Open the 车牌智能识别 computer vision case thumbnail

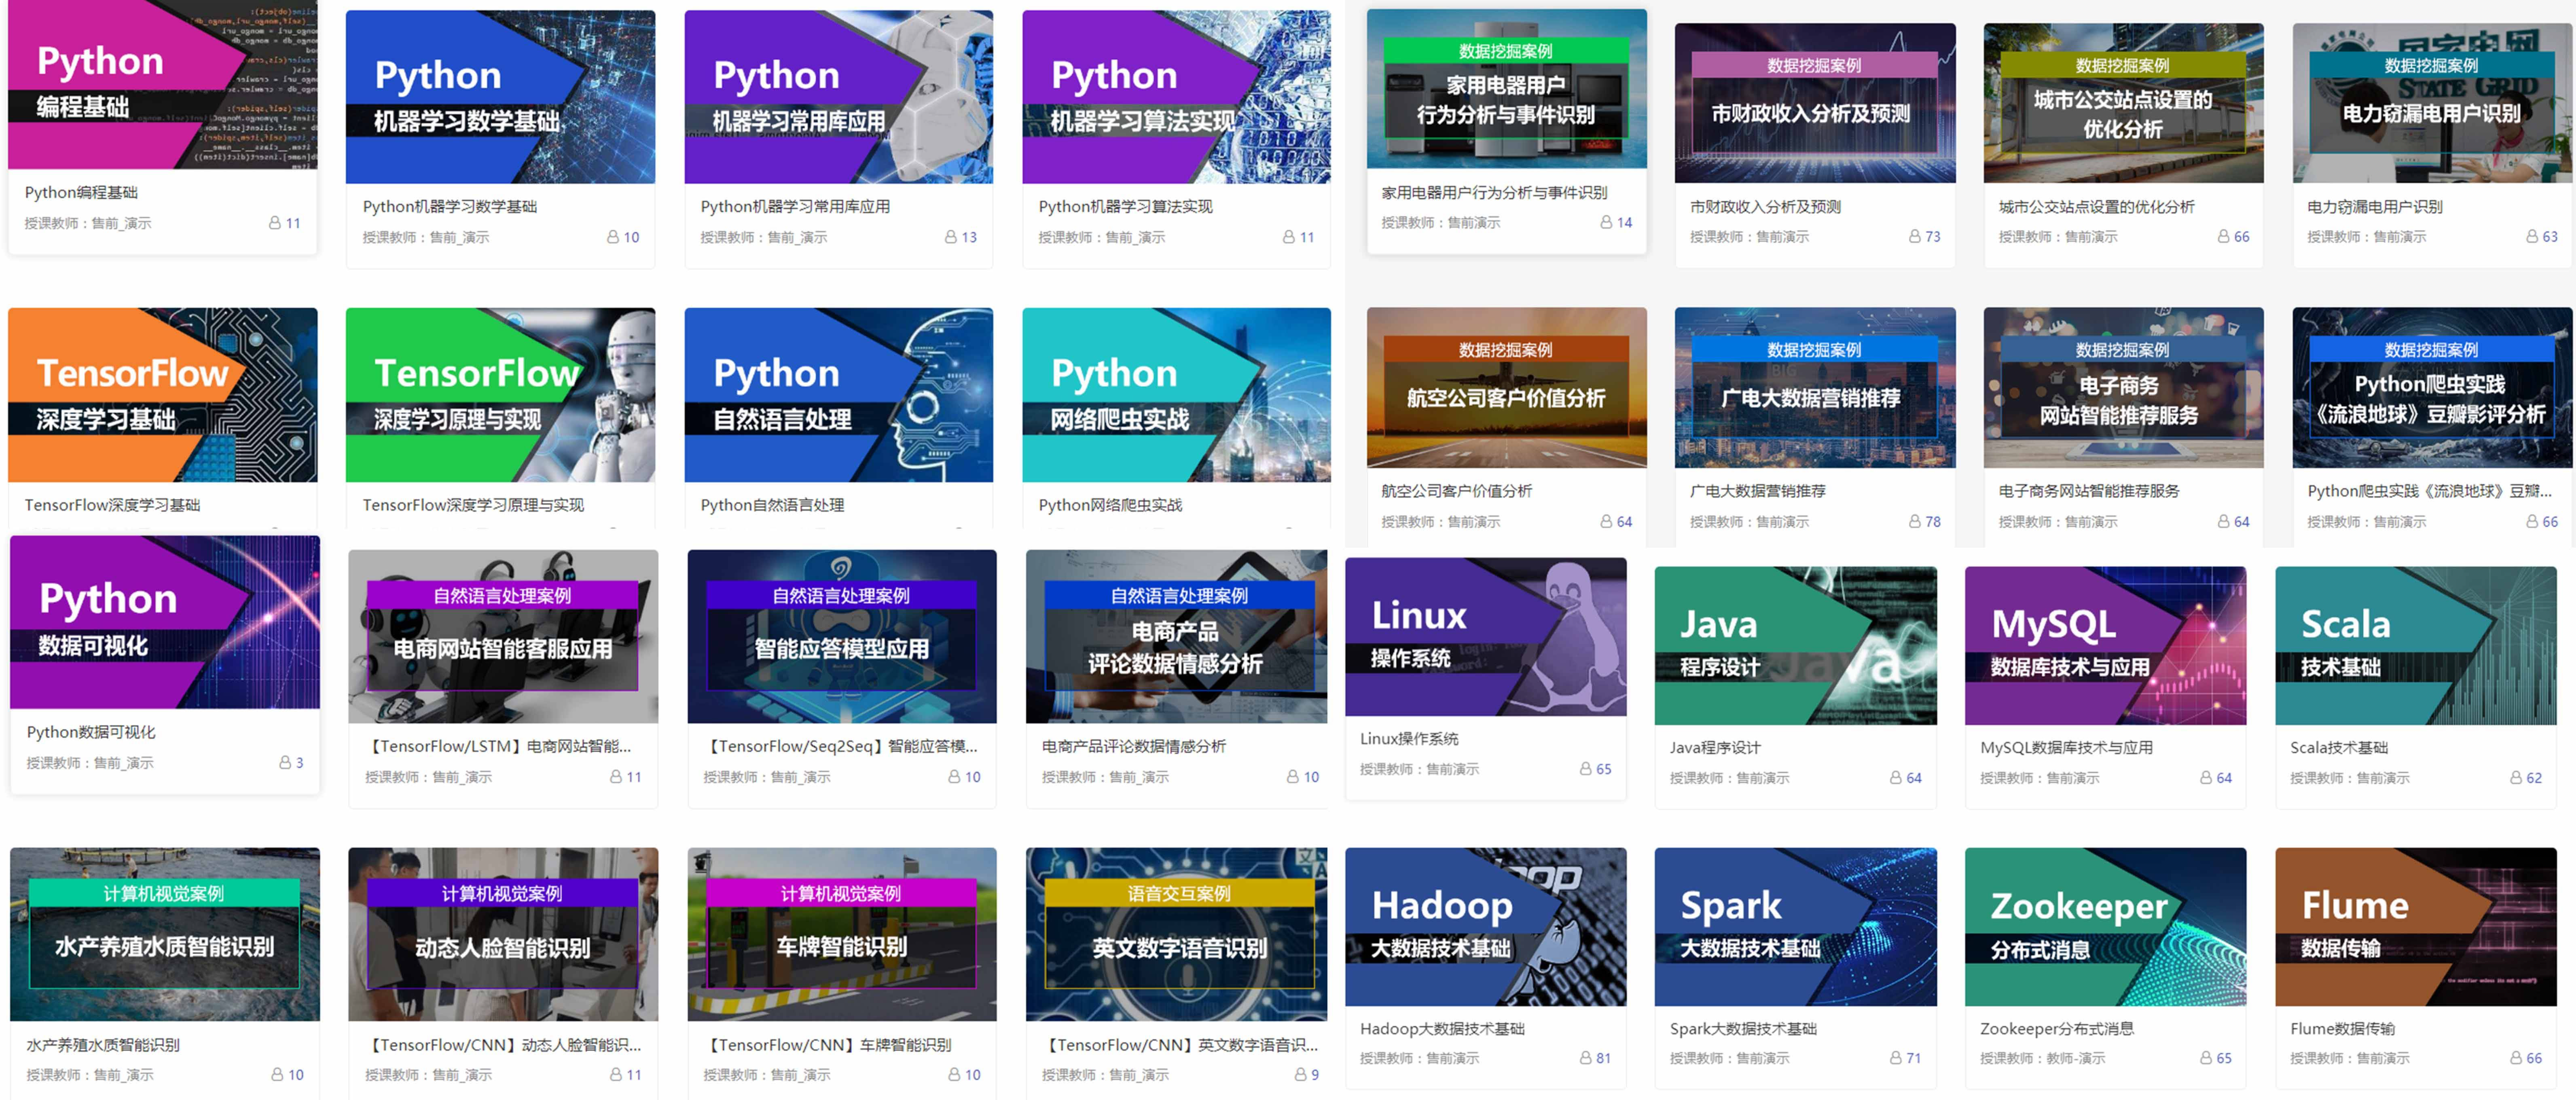pos(841,934)
